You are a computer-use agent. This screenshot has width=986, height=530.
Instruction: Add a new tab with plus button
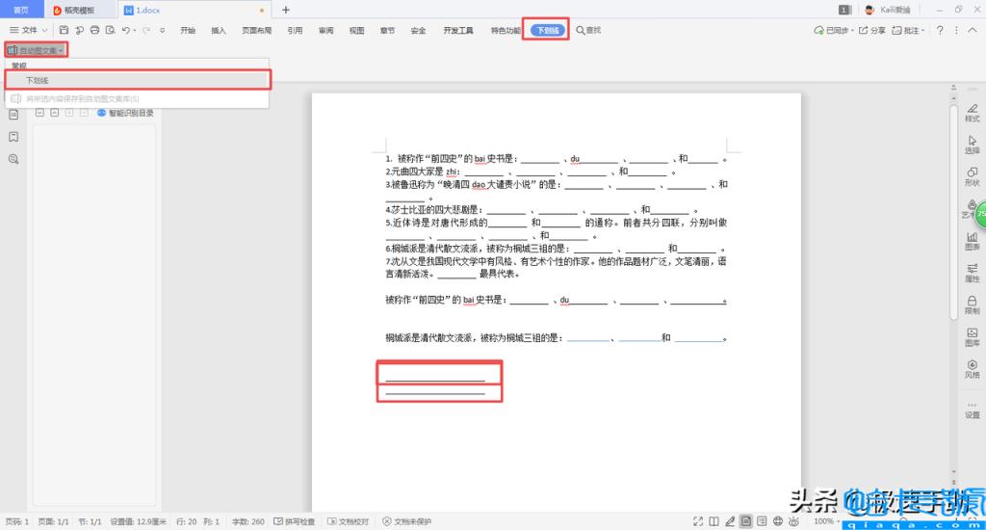[286, 10]
